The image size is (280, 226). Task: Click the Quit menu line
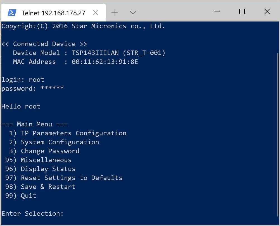click(x=21, y=196)
